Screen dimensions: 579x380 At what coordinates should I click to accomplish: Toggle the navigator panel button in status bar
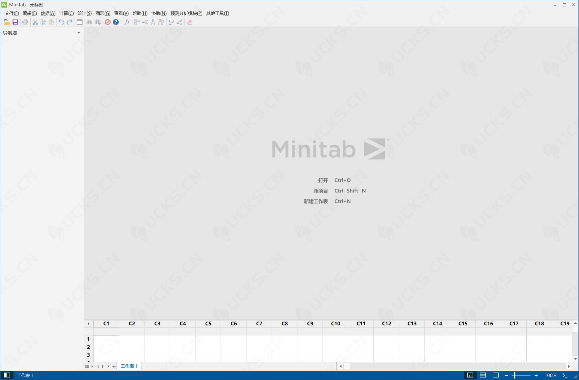pyautogui.click(x=7, y=375)
